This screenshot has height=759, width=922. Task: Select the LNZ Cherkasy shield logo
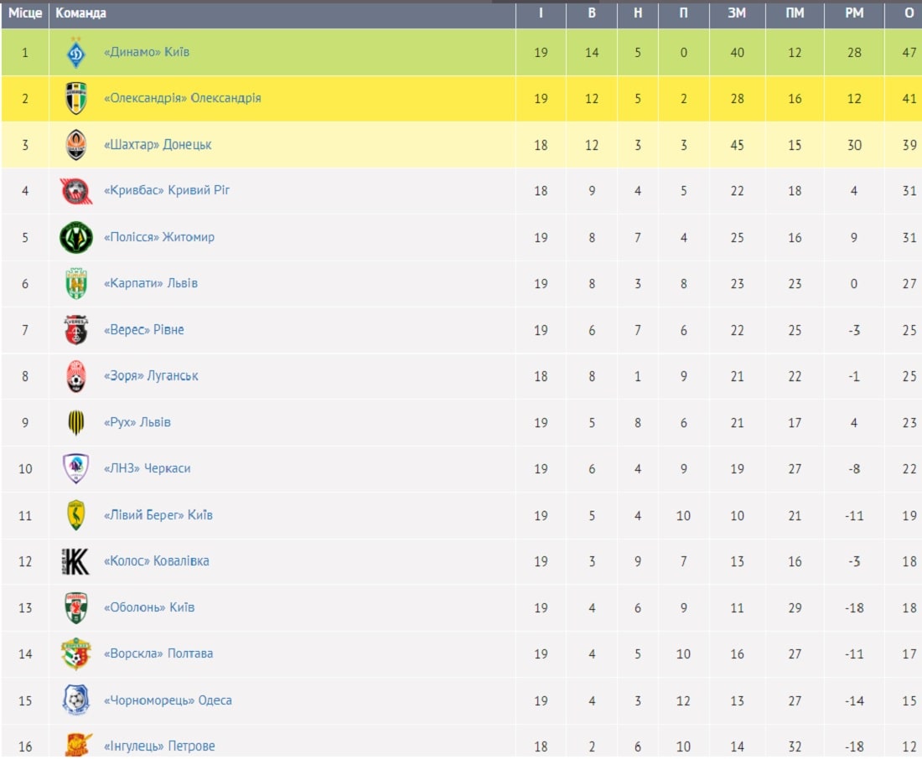coord(75,468)
